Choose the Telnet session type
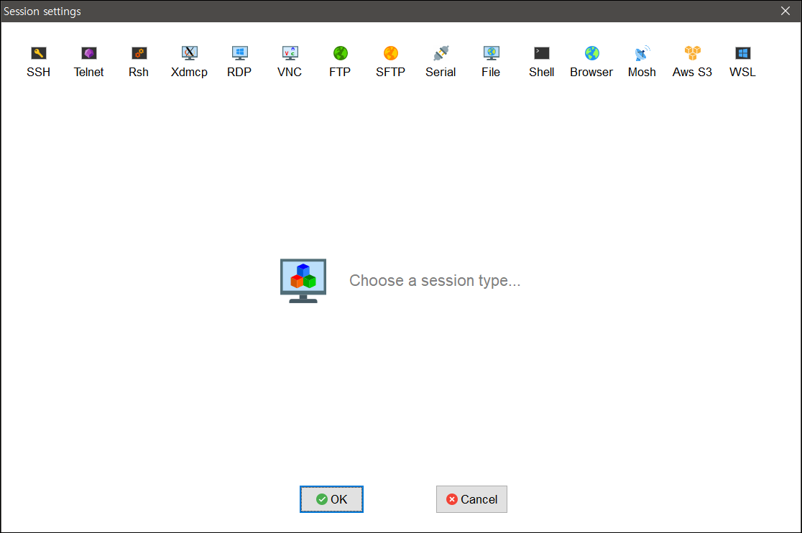This screenshot has height=533, width=802. (88, 61)
